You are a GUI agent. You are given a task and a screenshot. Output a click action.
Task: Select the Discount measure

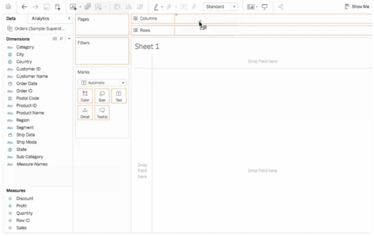(x=25, y=199)
